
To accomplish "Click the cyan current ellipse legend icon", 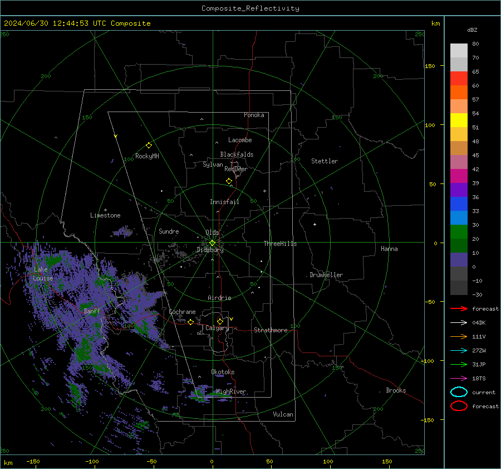I will [459, 392].
